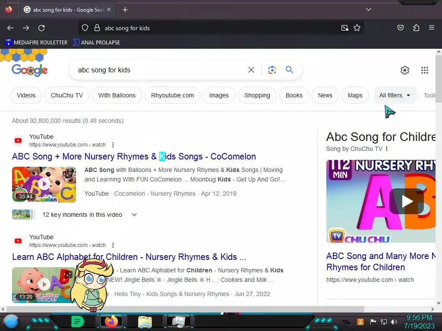The width and height of the screenshot is (442, 331).
Task: Switch to Images results
Action: click(x=219, y=95)
